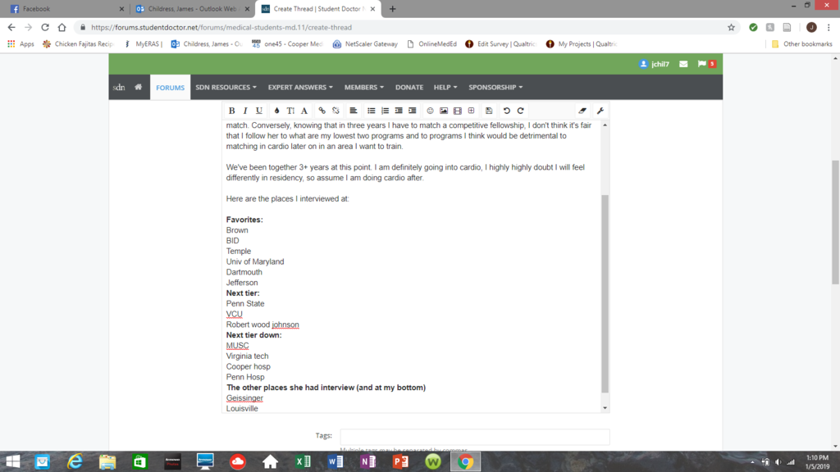Screen dimensions: 840x472
Task: Click editor scrollbar down arrow
Action: 605,408
